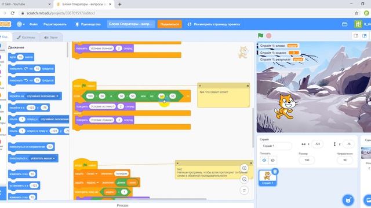Click the Спрайт 1: слово variable monitor

278,46
